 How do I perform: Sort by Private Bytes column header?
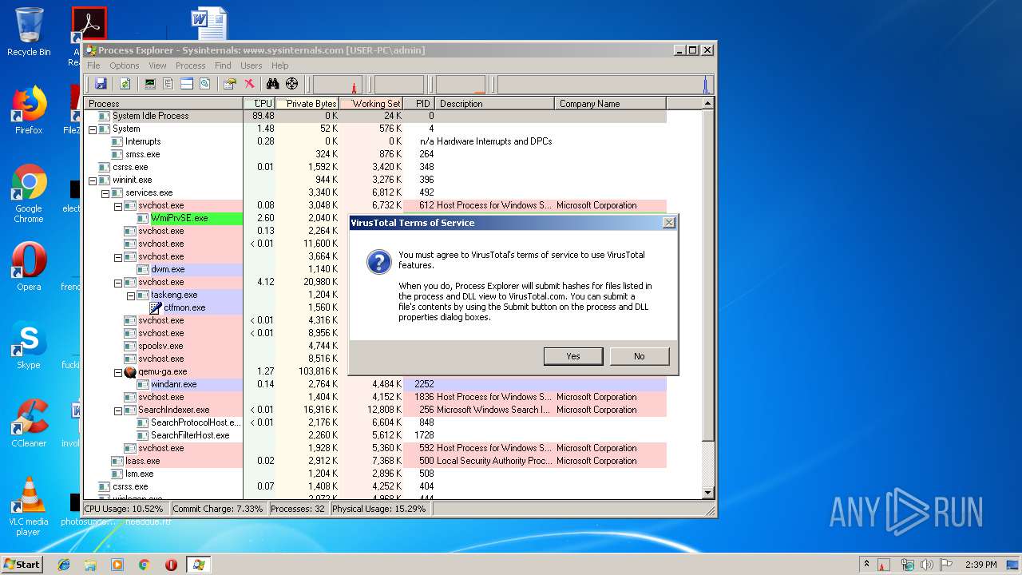pos(307,104)
